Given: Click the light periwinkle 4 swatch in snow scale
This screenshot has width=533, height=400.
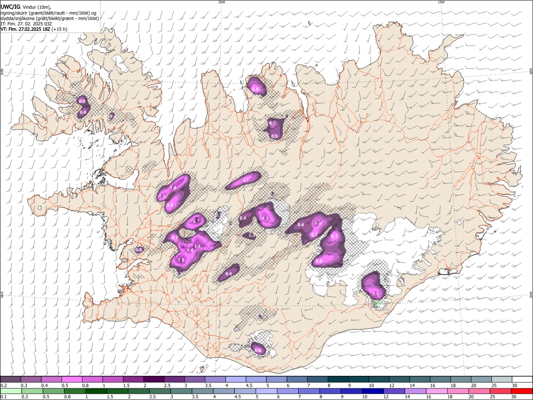Looking at the screenshot, I should pyautogui.click(x=235, y=380).
